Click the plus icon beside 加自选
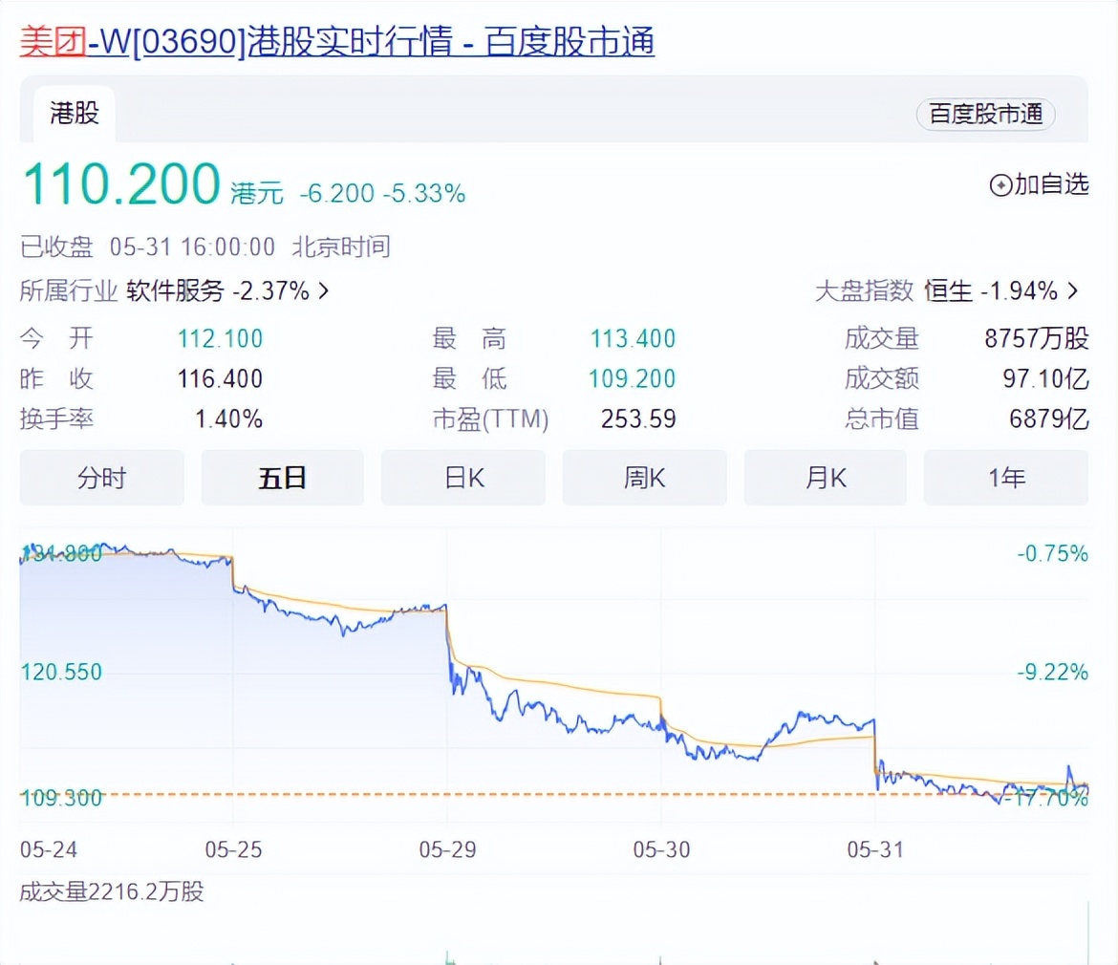 1000,185
